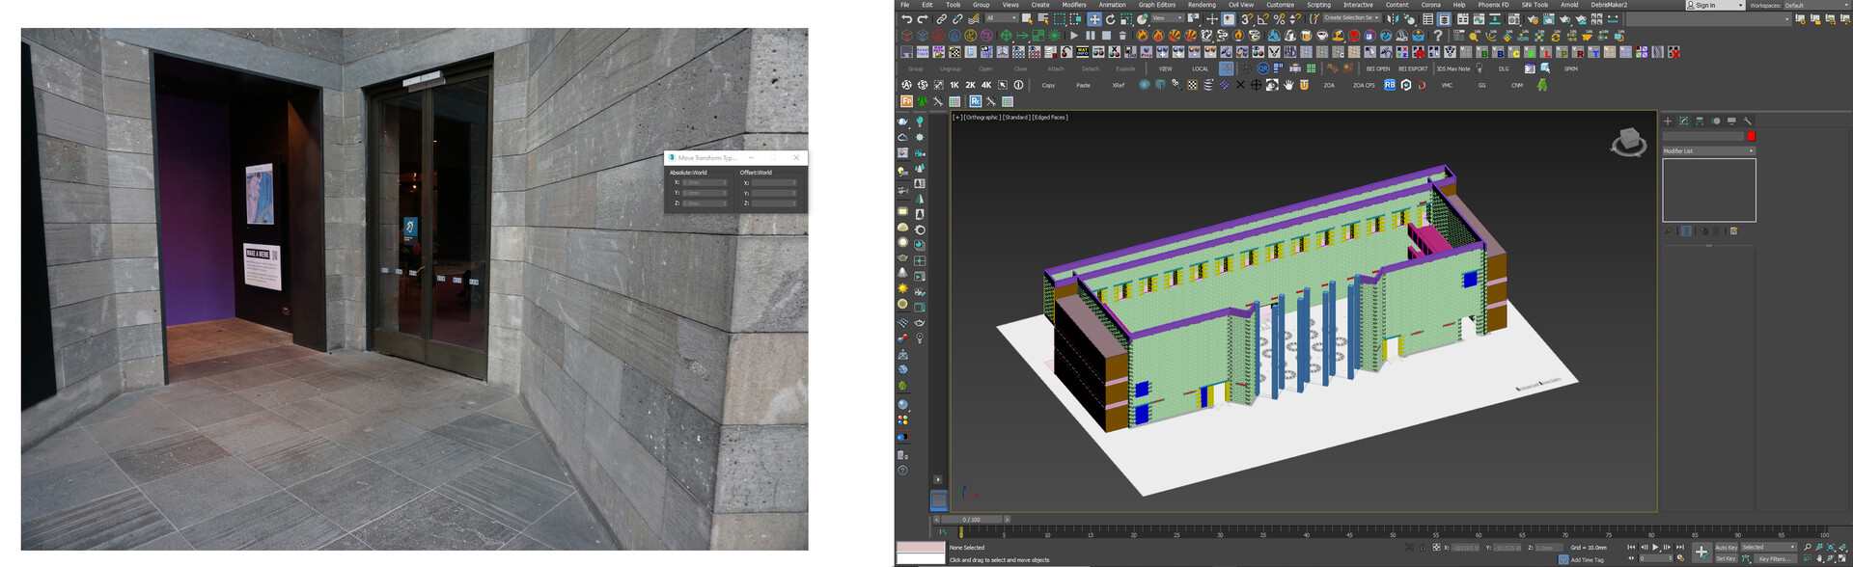
Task: Open the selection filter All dropdown
Action: click(x=1001, y=18)
